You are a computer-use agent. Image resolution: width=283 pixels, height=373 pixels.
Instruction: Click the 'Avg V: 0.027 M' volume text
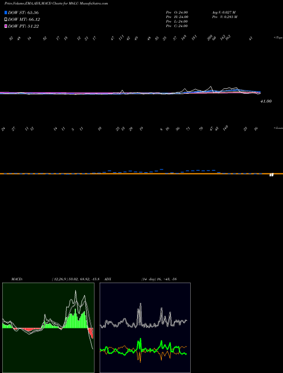[x=224, y=12]
